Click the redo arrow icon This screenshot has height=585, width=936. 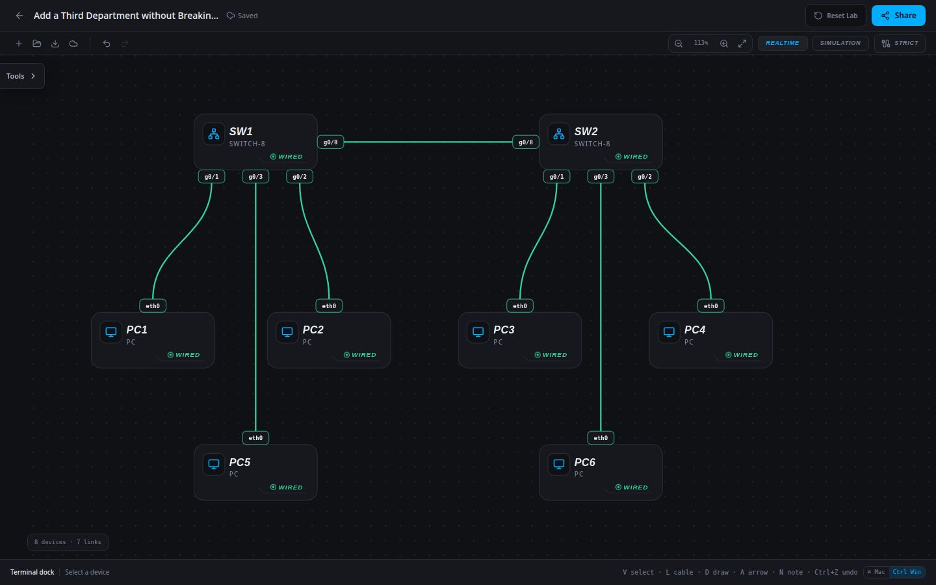point(125,44)
